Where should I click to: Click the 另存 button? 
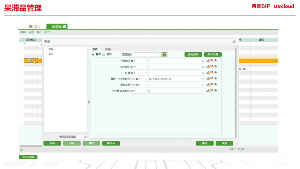click(x=72, y=143)
